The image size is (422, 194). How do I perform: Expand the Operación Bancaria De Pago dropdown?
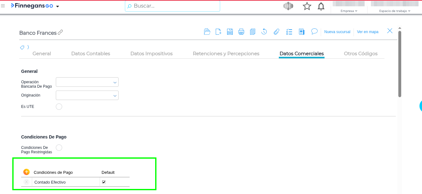87,82
